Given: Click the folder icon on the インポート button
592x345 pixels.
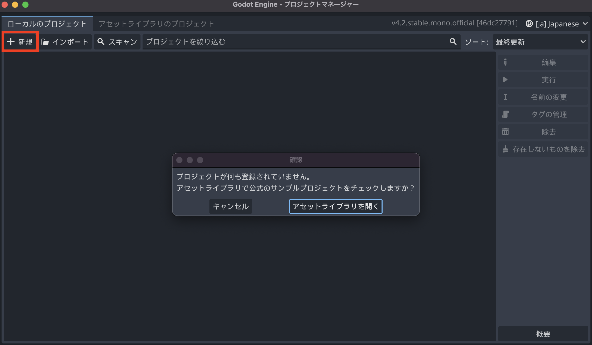Looking at the screenshot, I should [46, 42].
